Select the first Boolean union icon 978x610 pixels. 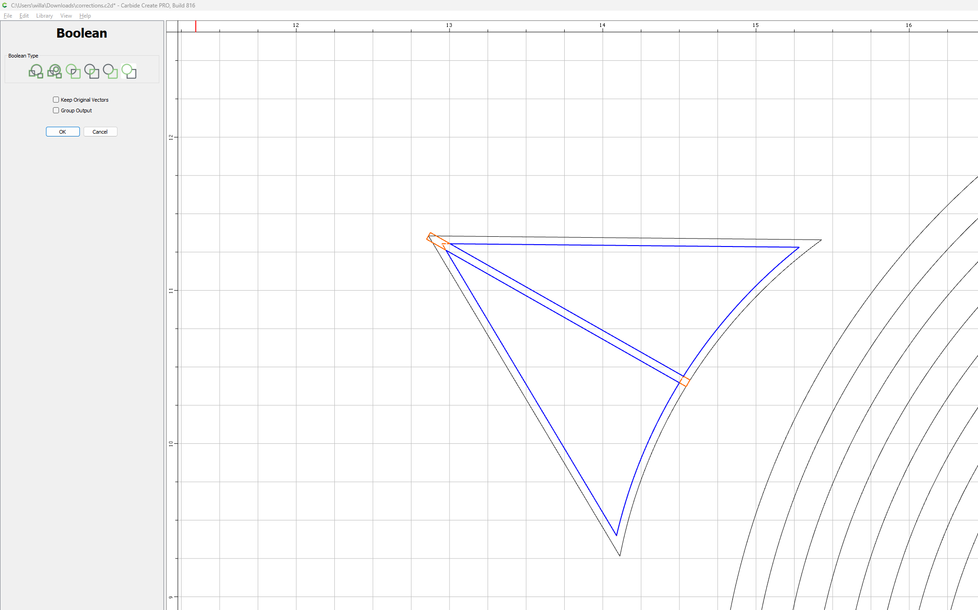36,71
